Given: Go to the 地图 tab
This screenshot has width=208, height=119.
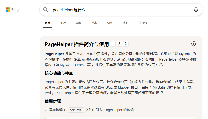Looking at the screenshot, I should tap(125, 23).
